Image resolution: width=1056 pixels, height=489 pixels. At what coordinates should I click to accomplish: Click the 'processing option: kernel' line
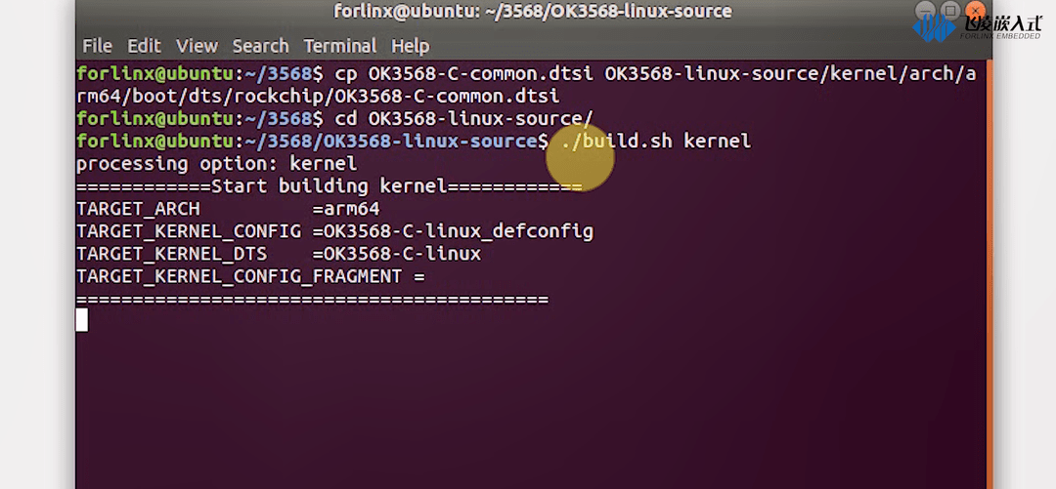[216, 164]
